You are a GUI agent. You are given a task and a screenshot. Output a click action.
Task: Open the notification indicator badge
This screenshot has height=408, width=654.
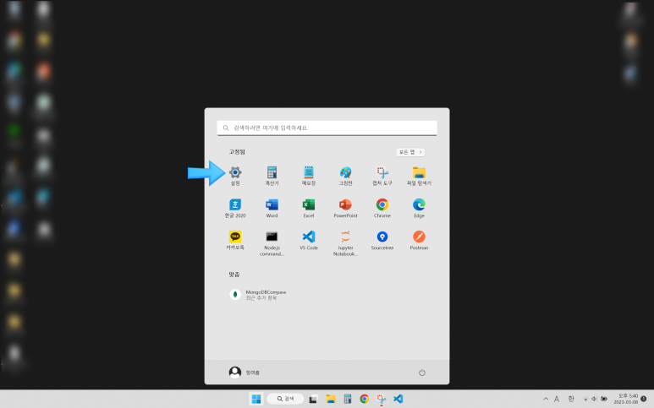coord(644,399)
